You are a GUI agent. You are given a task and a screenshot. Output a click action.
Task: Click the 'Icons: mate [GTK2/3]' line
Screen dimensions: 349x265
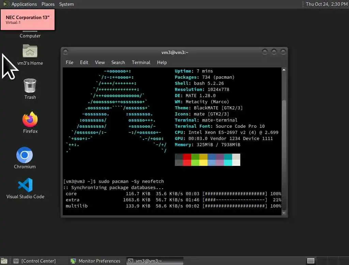[202, 114]
